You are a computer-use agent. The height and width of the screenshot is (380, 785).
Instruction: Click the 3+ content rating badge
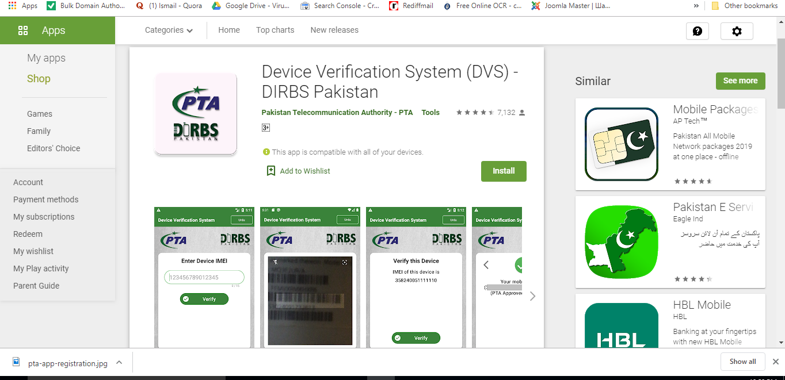(266, 128)
